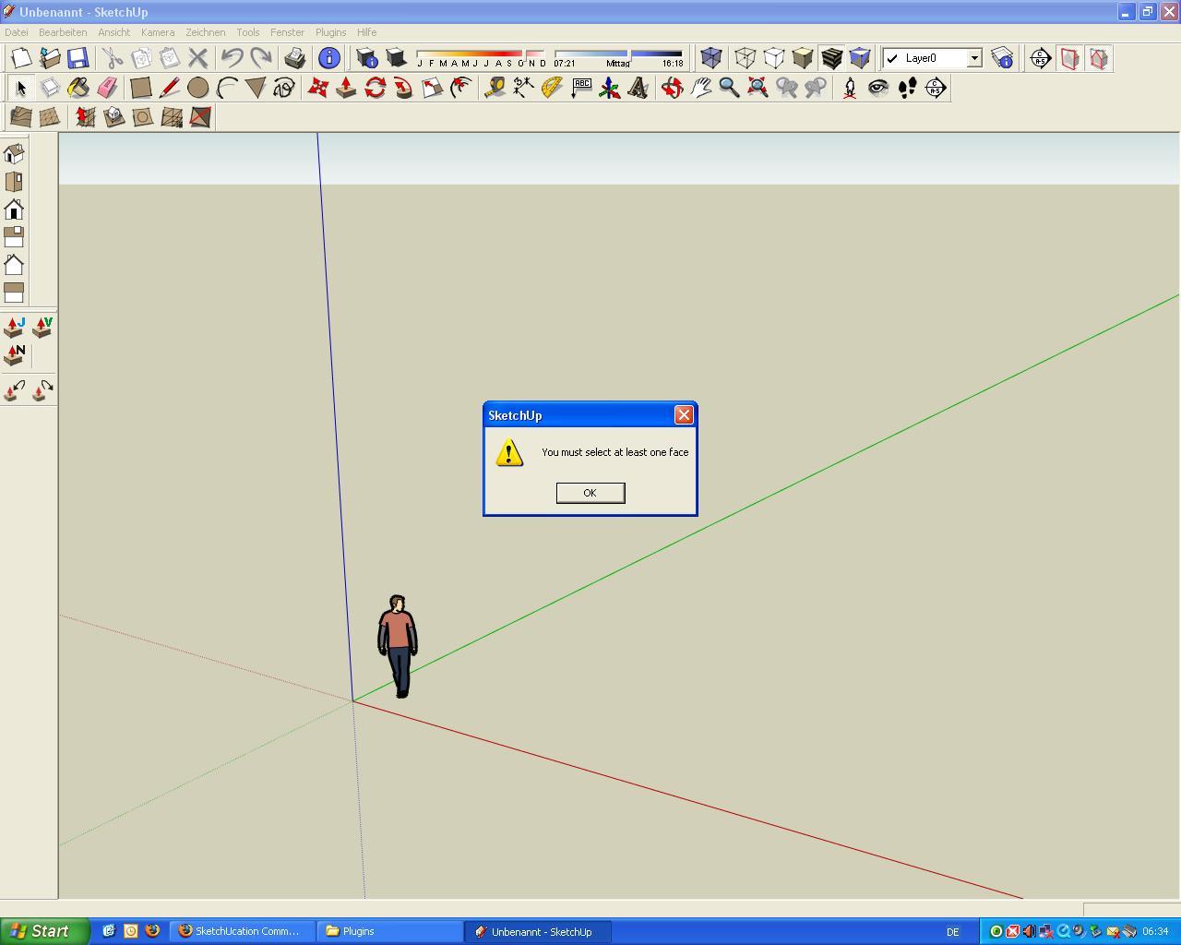The height and width of the screenshot is (945, 1181).
Task: Switch to Plugins folder taskbar window
Action: 390,931
